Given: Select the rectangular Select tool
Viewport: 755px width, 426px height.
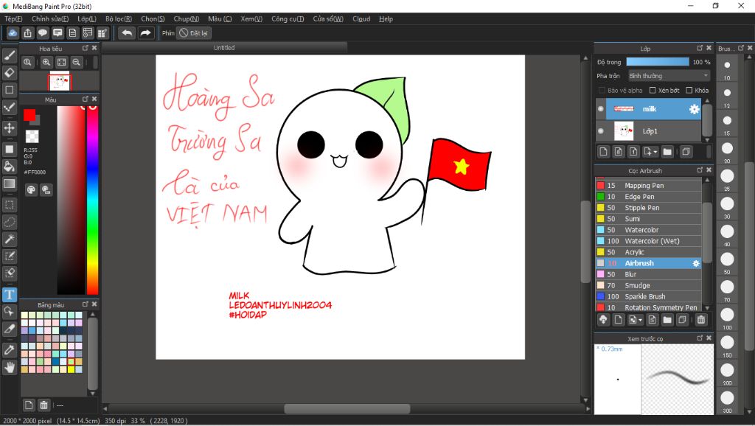Looking at the screenshot, I should pyautogui.click(x=9, y=205).
